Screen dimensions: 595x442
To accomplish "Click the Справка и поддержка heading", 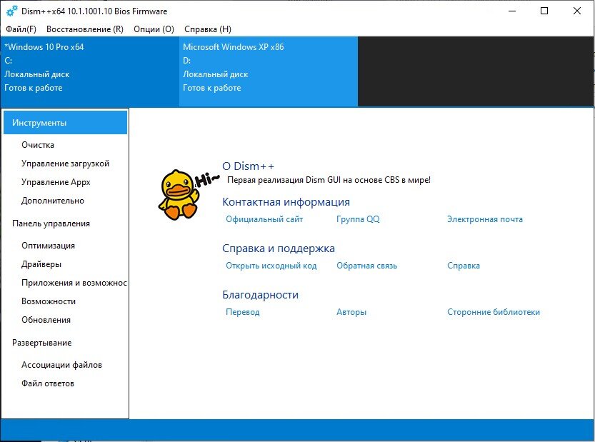I will click(x=278, y=248).
